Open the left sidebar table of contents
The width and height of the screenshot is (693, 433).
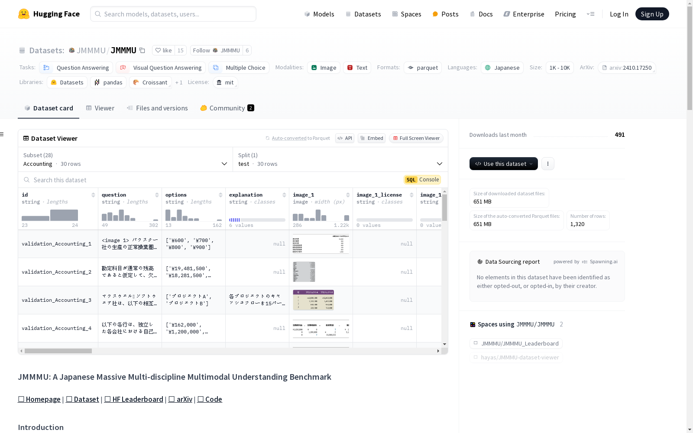coord(2,134)
